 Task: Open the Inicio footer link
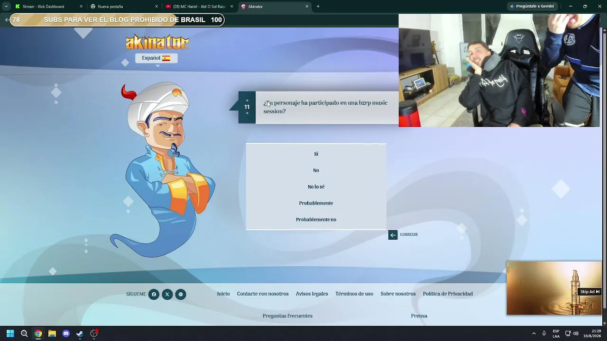(223, 294)
